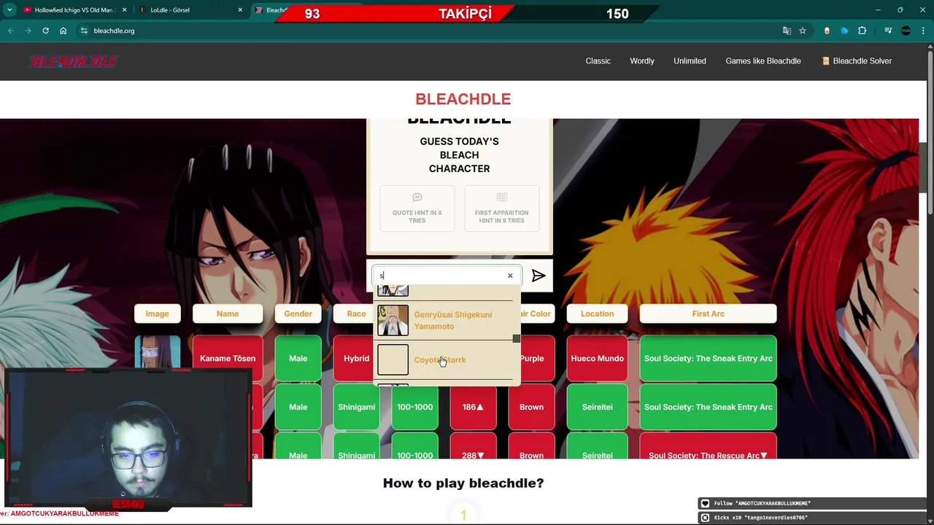Click the quote hint speech bubble icon
934x525 pixels.
[x=417, y=198]
